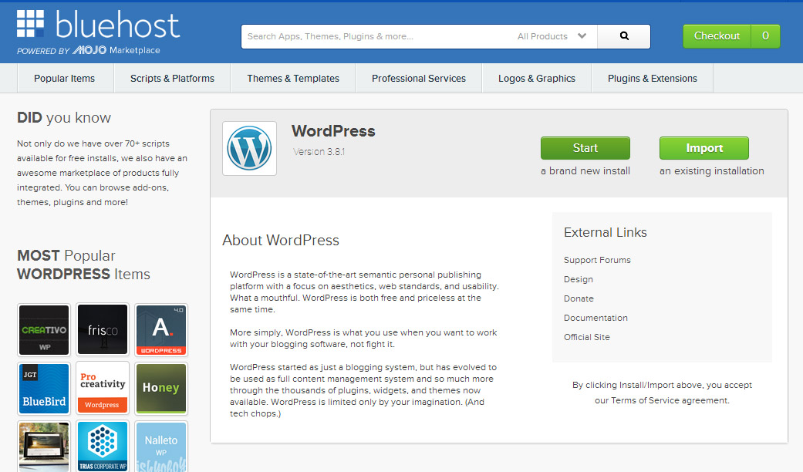
Task: Select Plugins & Extensions menu item
Action: click(x=652, y=78)
